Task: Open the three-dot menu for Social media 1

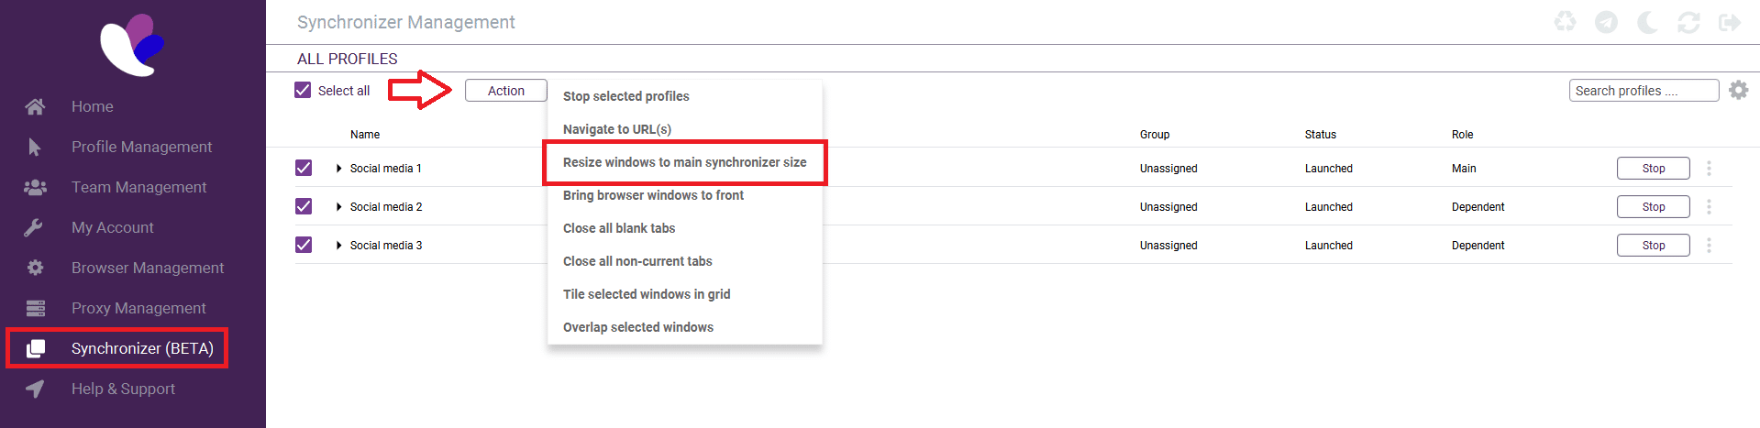Action: coord(1709,169)
